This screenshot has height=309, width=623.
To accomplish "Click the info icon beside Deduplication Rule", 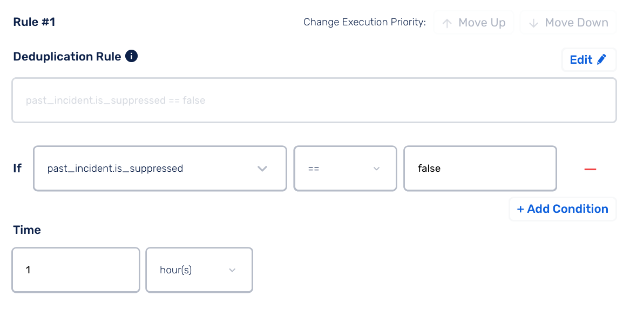I will (131, 56).
